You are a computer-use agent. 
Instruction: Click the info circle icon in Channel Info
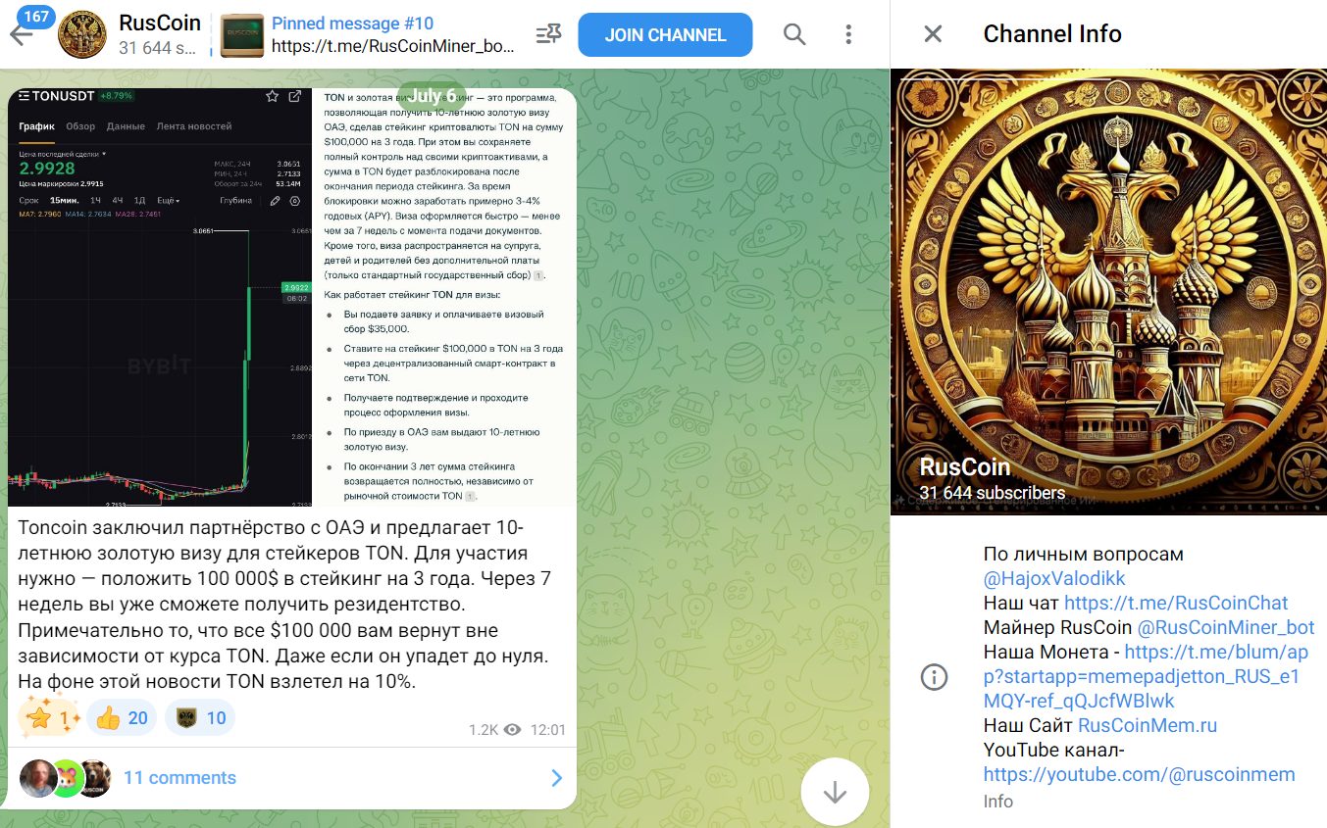(x=934, y=676)
